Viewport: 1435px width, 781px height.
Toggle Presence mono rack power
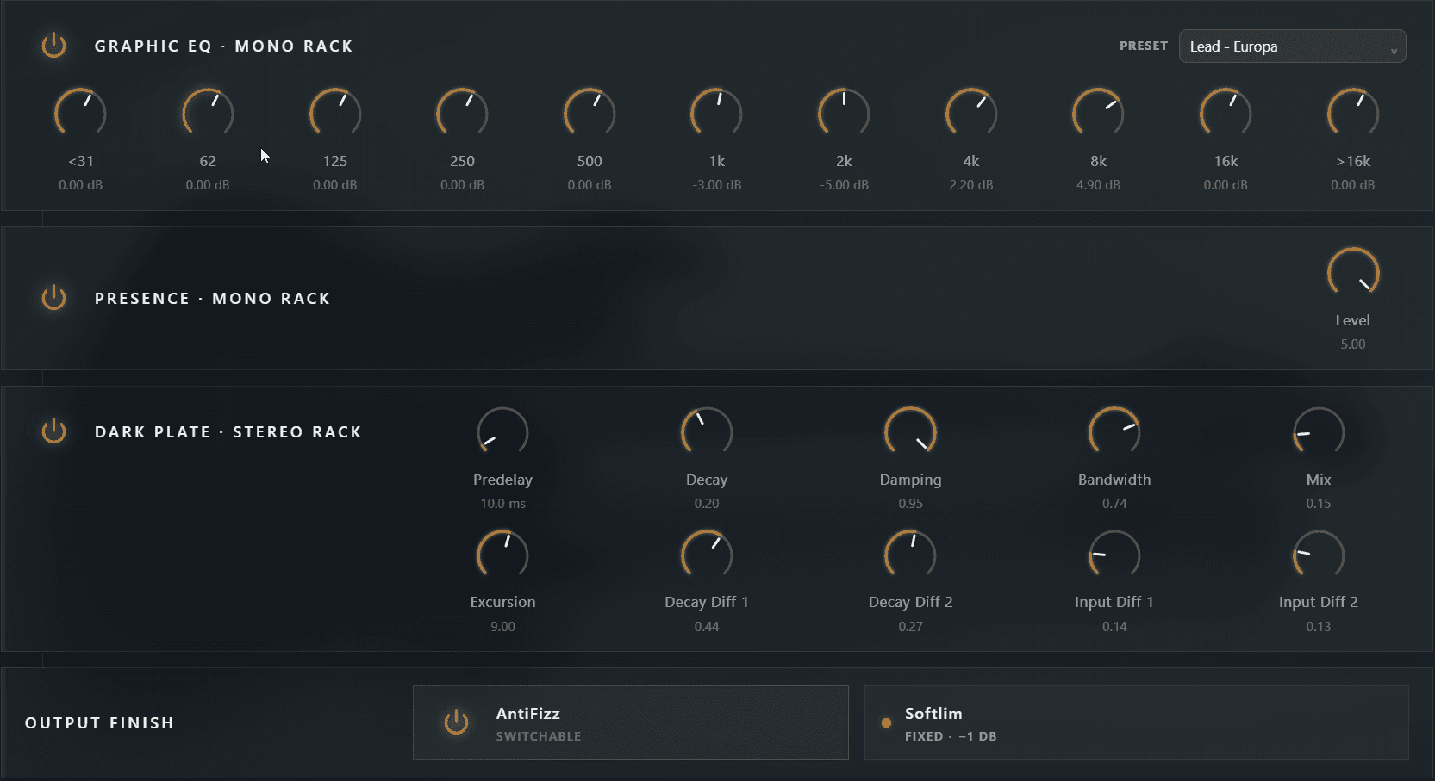tap(53, 297)
